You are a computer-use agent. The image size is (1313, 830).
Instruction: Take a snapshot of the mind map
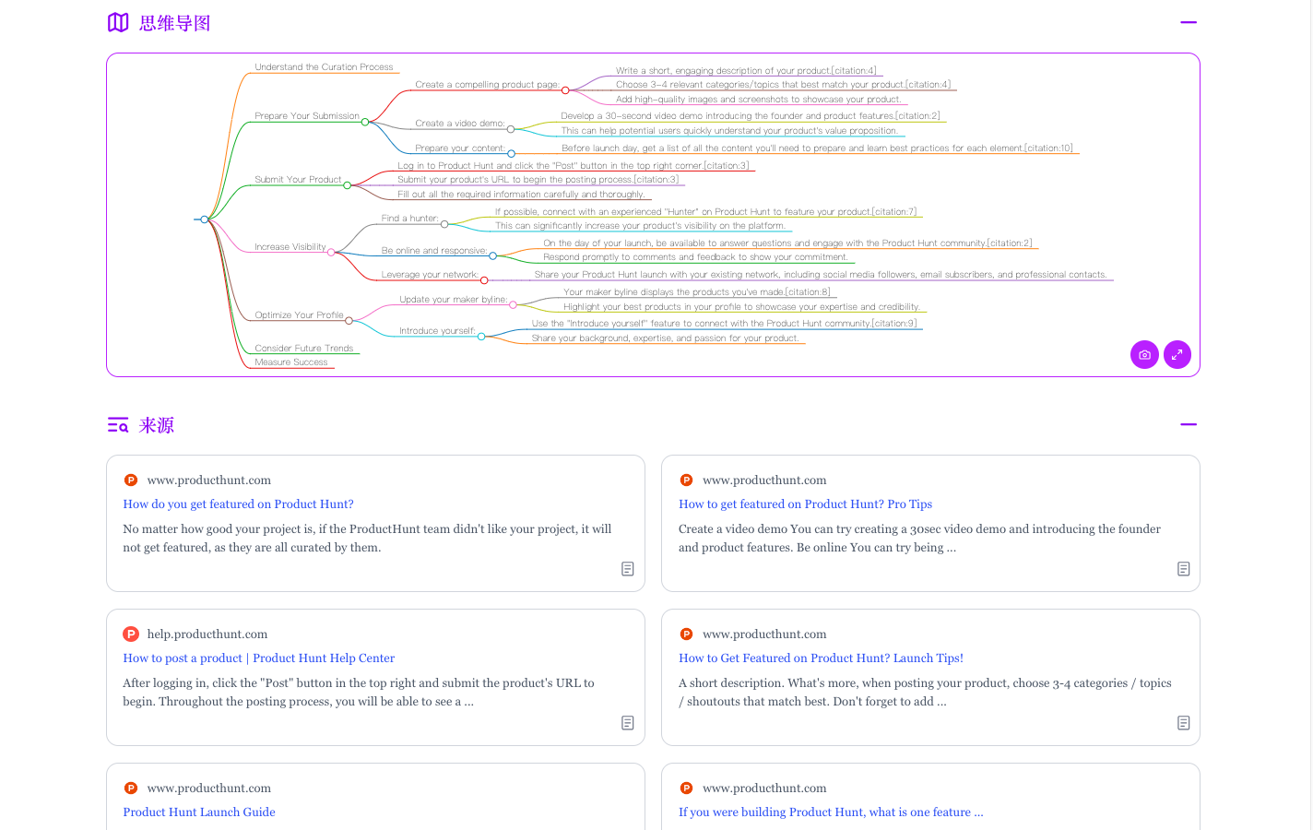point(1144,355)
